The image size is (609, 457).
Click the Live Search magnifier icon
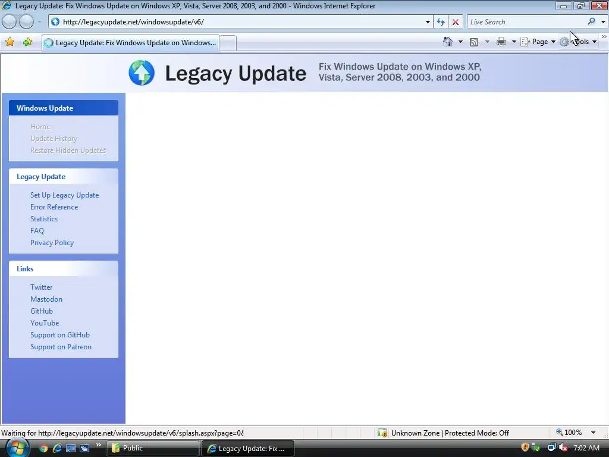tap(591, 21)
